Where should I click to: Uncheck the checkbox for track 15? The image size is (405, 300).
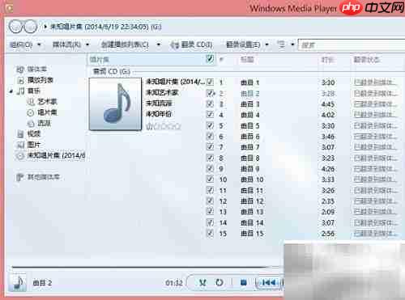pyautogui.click(x=210, y=233)
